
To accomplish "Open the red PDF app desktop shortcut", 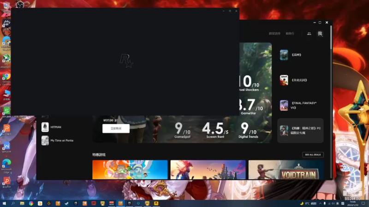I will point(6,182).
